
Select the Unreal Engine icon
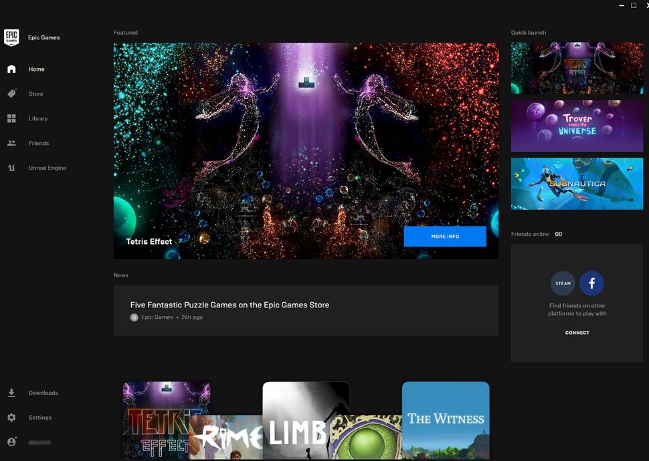pyautogui.click(x=11, y=168)
